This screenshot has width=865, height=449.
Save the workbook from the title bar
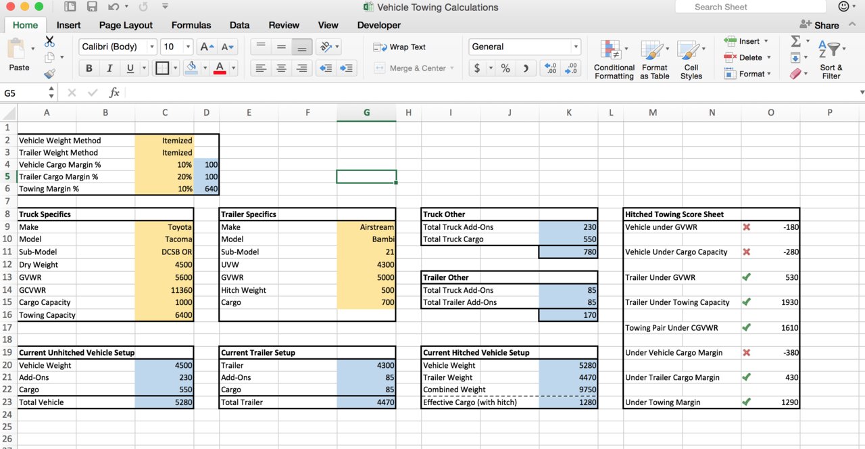point(92,7)
